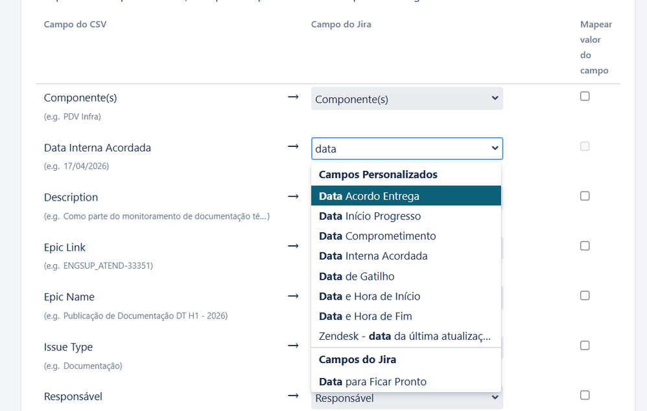
Task: Check the Mapear valor box for Description
Action: tap(585, 195)
